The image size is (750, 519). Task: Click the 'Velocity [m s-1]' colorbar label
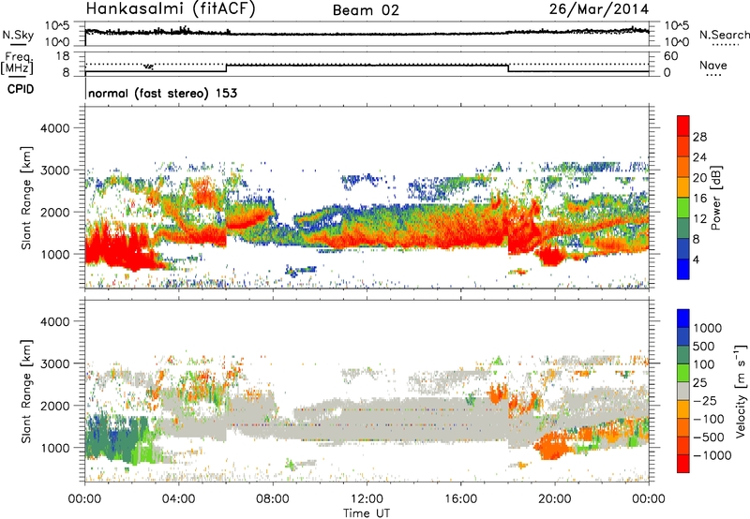click(x=741, y=391)
